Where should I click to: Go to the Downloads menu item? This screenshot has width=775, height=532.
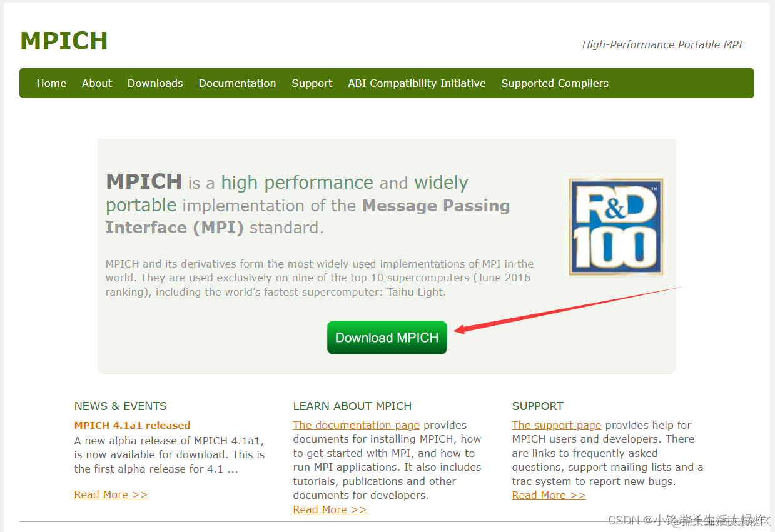pos(155,83)
